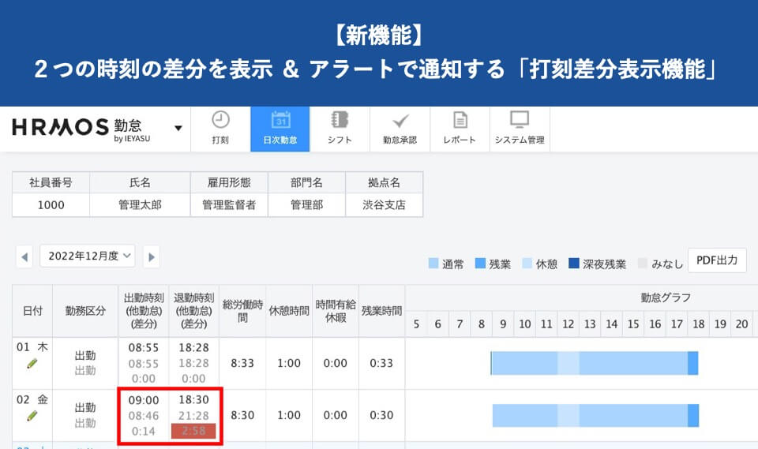Click the 残業時間 column header
The width and height of the screenshot is (758, 449).
click(381, 311)
